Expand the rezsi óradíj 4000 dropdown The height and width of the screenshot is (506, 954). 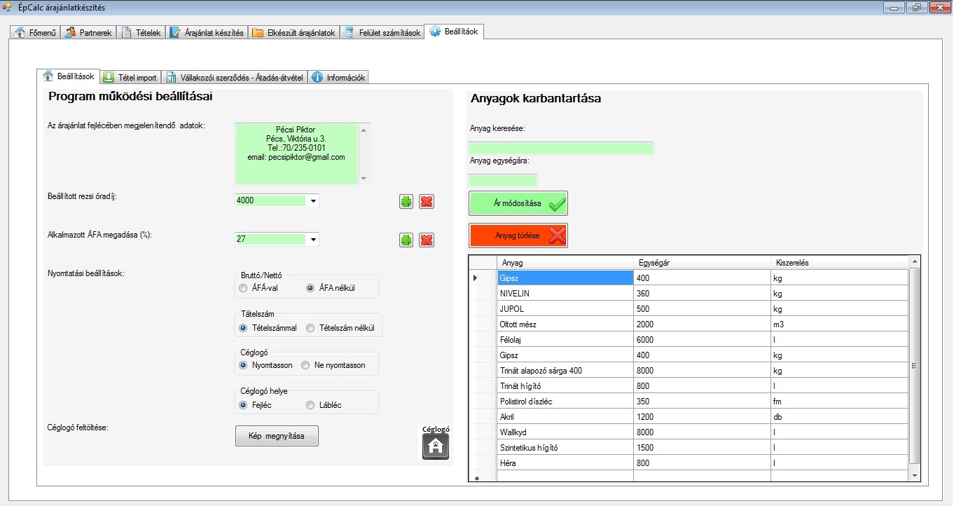pos(313,201)
